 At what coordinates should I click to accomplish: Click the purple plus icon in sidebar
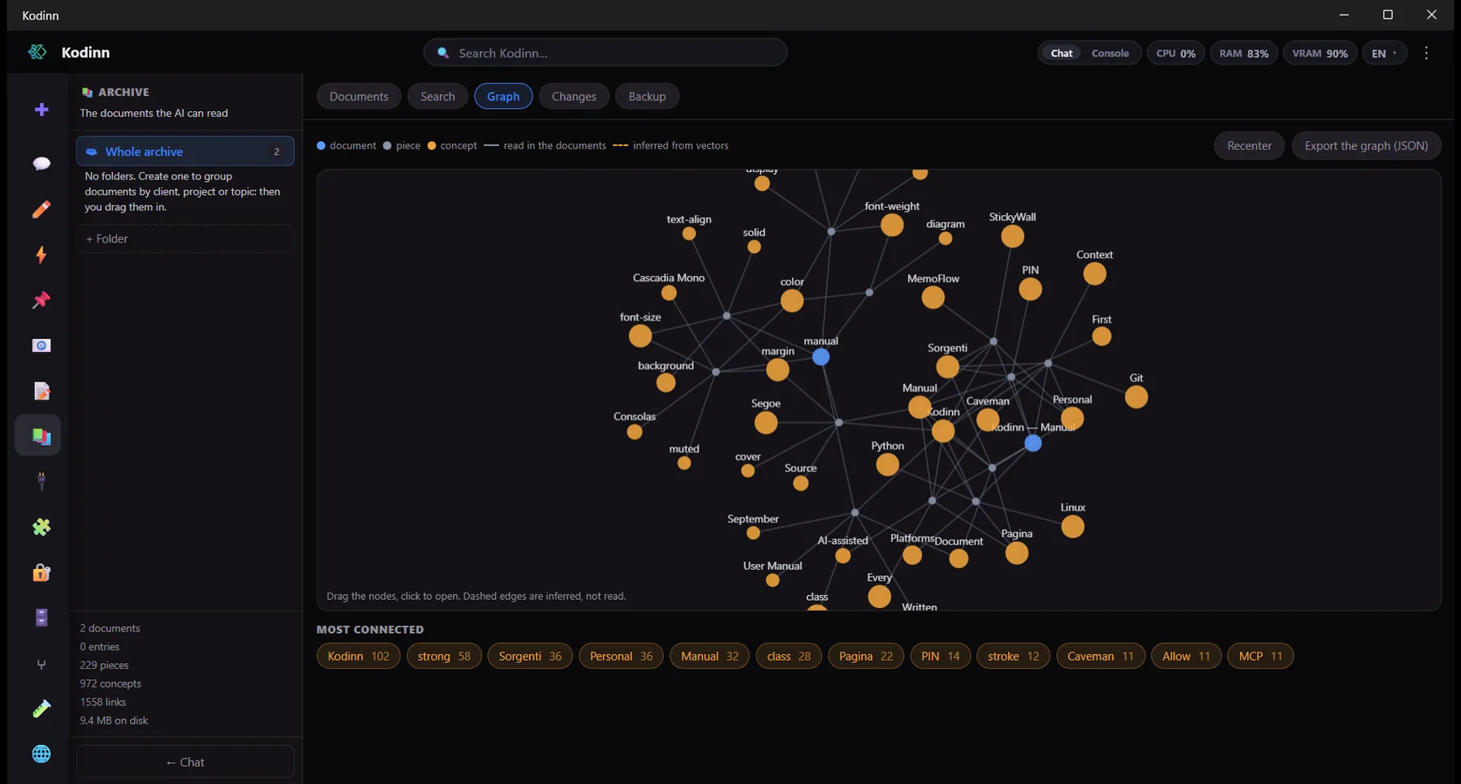[x=41, y=110]
